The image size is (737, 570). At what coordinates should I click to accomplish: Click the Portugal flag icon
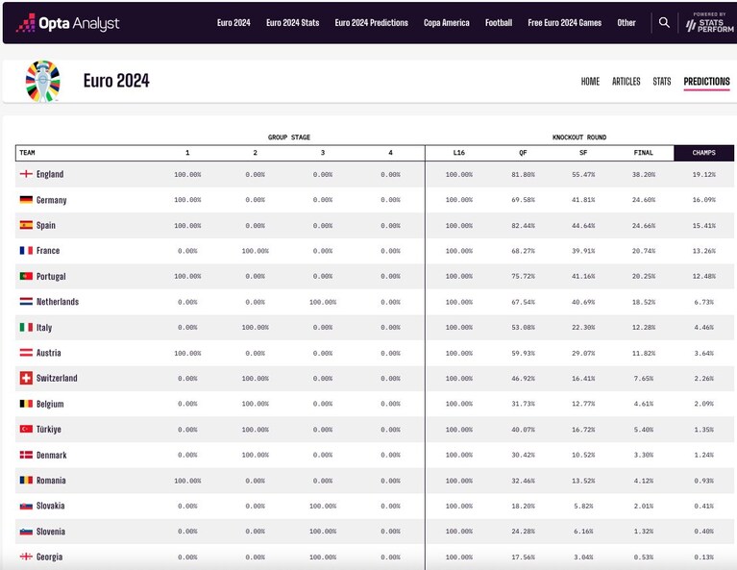click(x=26, y=276)
